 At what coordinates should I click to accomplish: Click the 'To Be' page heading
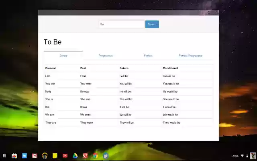pyautogui.click(x=53, y=42)
